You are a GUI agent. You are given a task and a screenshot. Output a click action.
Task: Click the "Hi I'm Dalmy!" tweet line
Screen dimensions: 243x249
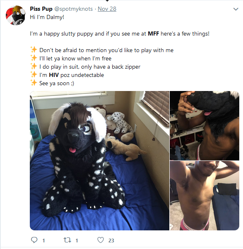coord(47,17)
